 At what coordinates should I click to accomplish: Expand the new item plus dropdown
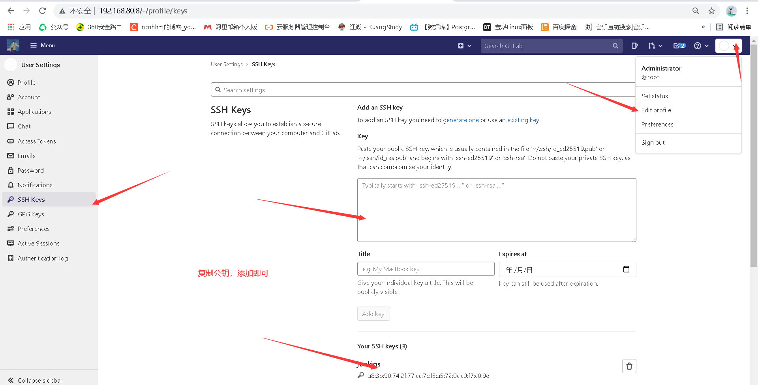click(464, 46)
